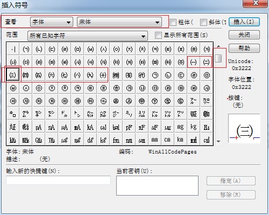Select the parenthesized 二 symbol
The height and width of the screenshot is (215, 269).
point(207,62)
